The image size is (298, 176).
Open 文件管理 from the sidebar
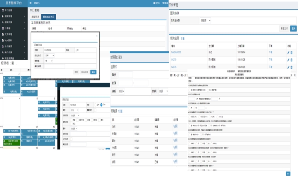coord(8,34)
